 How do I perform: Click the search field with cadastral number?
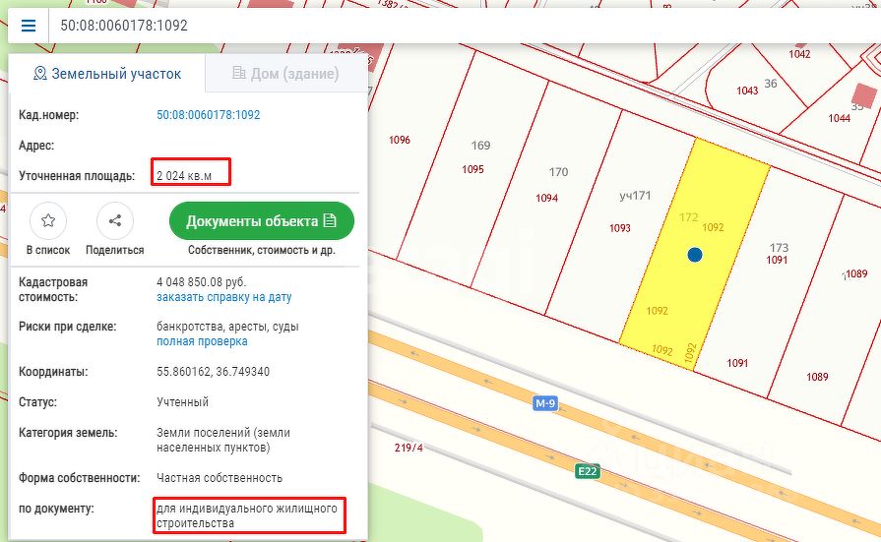coord(464,26)
